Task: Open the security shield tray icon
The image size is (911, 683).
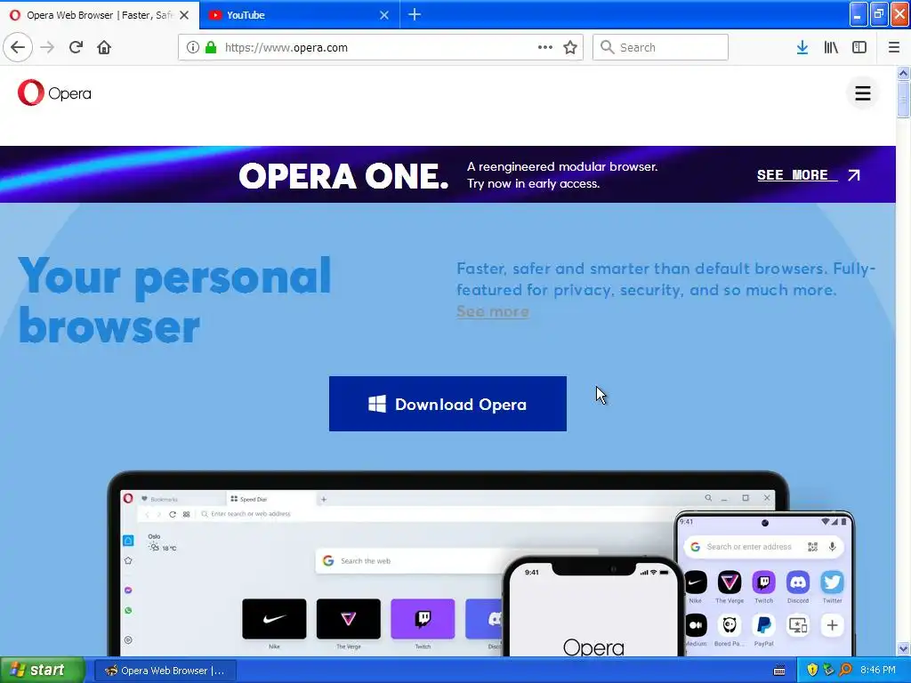Action: click(x=812, y=671)
